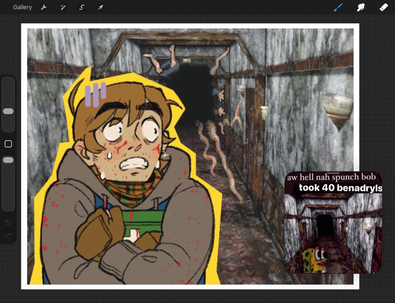Select the Brush tool

338,7
